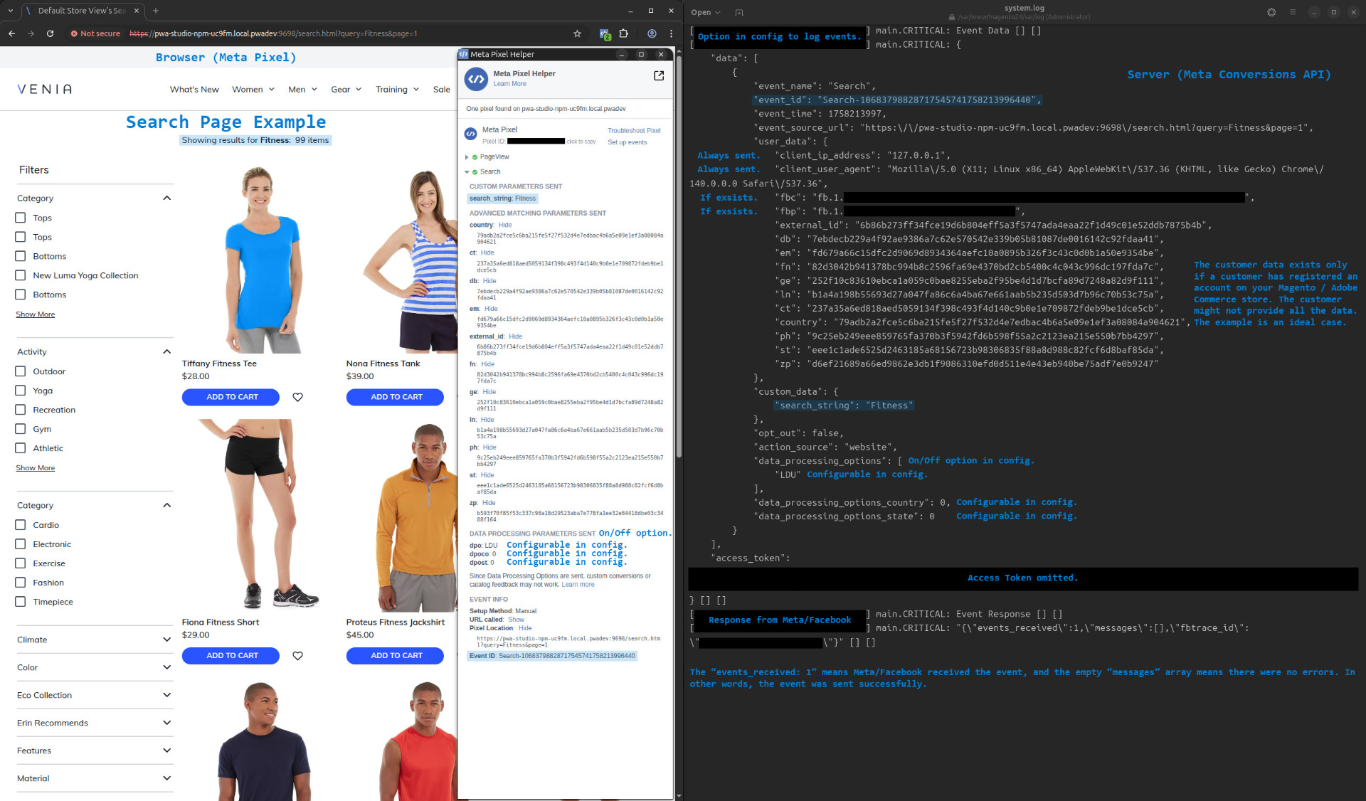Viewport: 1366px width, 801px height.
Task: Click Show More under Activity filters
Action: tap(36, 468)
